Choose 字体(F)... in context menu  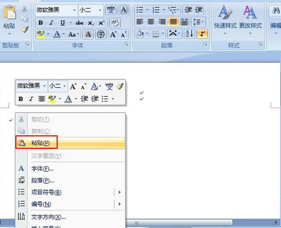coord(71,168)
